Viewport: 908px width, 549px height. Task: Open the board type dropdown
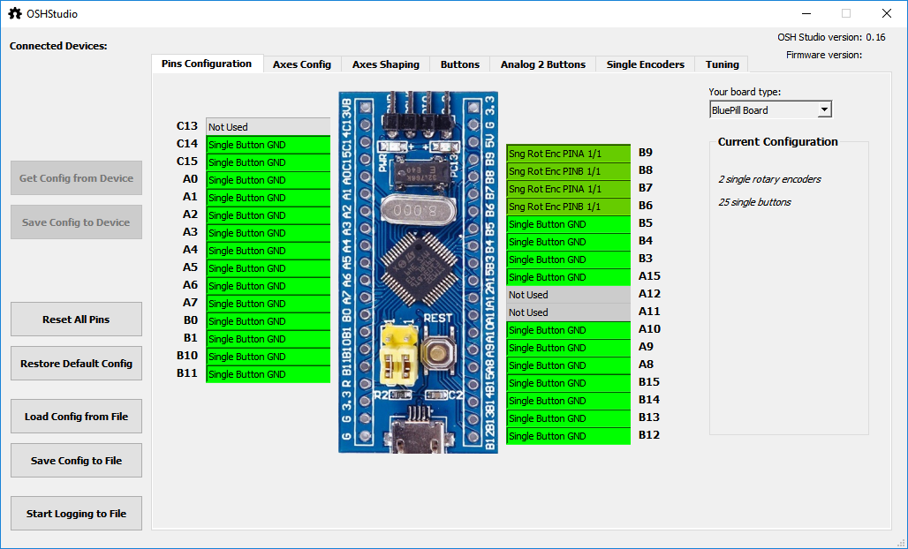coord(769,110)
